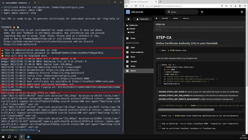Click the home icon in breadcrumb

[157, 18]
